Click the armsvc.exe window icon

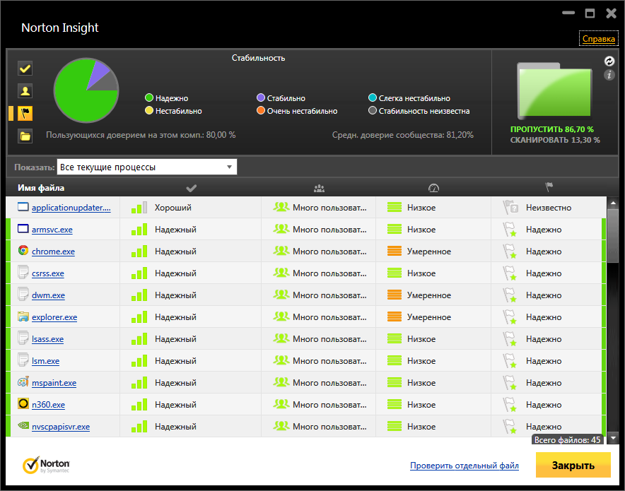pos(23,229)
